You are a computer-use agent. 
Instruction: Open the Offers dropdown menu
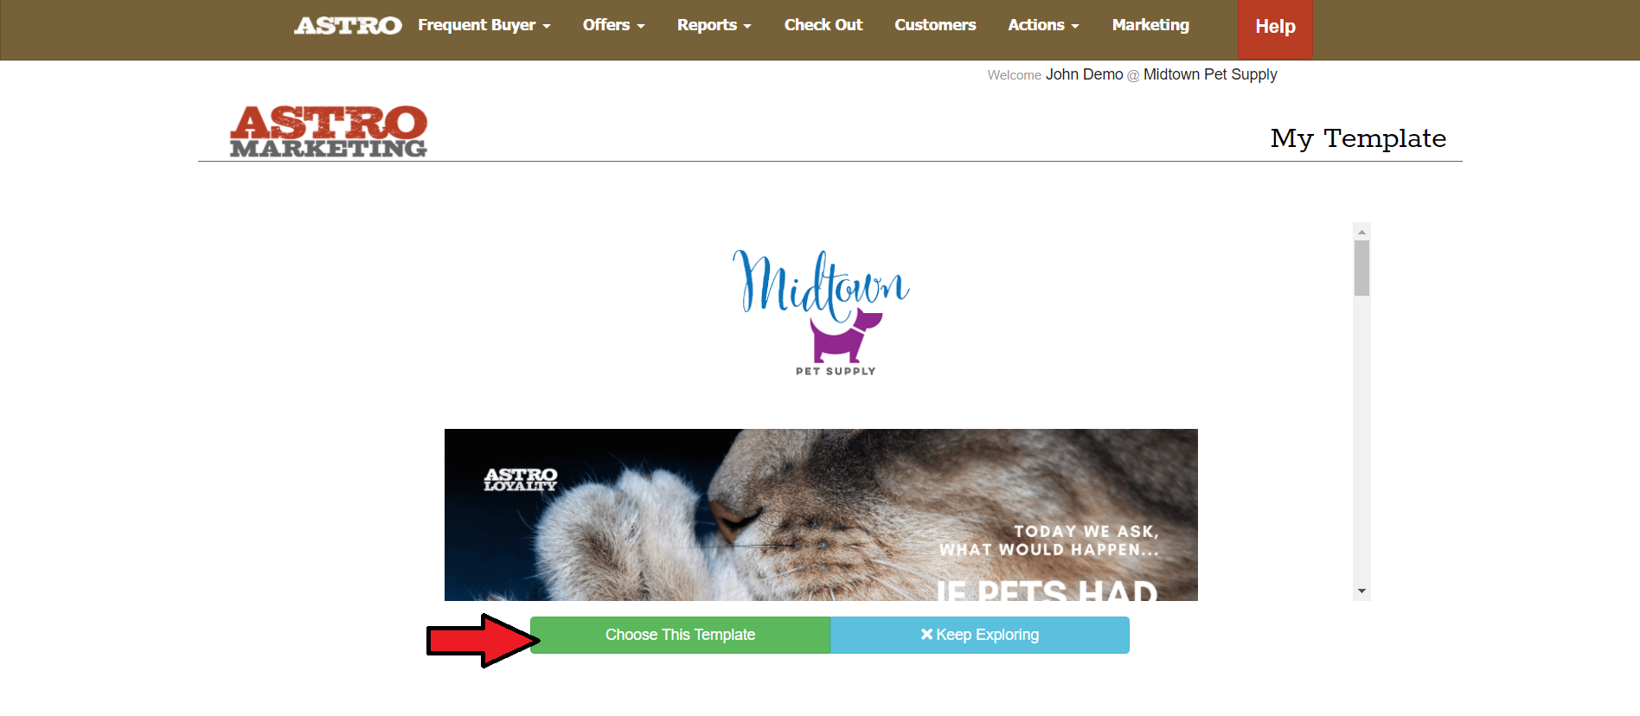[614, 25]
